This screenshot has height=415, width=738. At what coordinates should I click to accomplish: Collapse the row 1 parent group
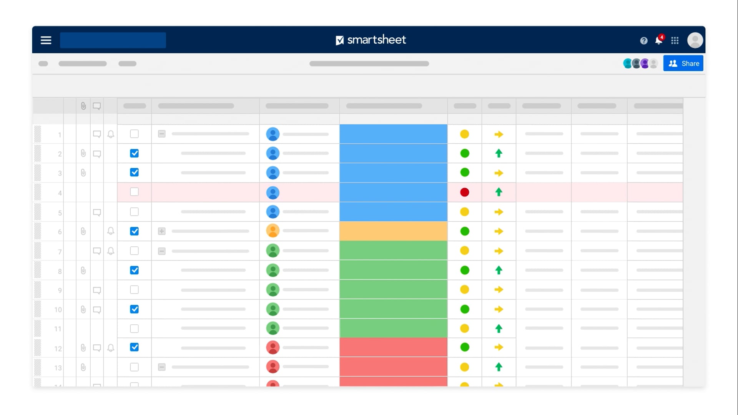click(162, 134)
